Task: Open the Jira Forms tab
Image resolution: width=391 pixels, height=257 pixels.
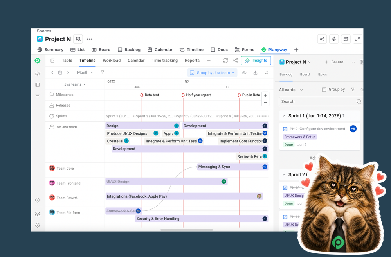Action: coord(244,50)
